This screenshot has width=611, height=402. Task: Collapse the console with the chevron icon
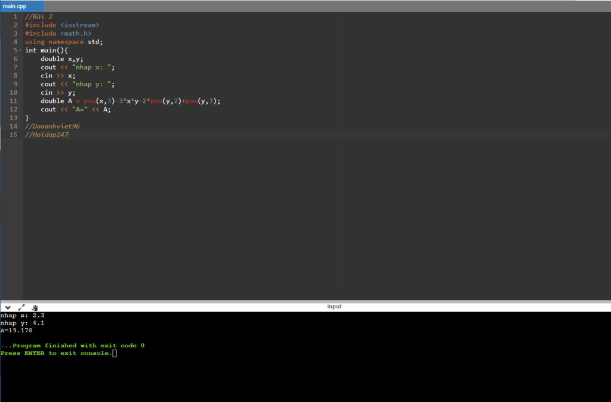(8, 307)
